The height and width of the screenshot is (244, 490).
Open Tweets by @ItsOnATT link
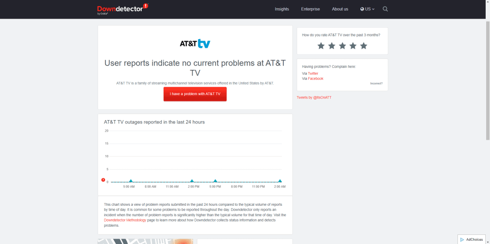pos(314,98)
